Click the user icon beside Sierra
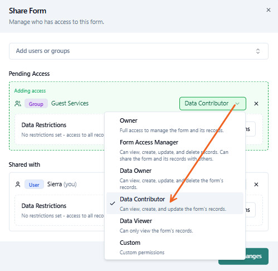The height and width of the screenshot is (271, 278). (x=18, y=185)
